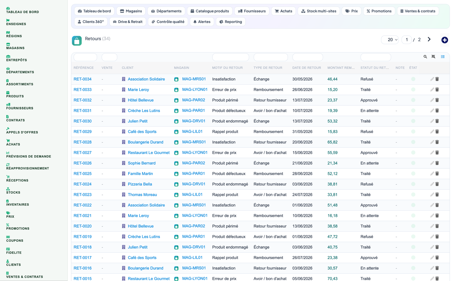Click pencil icon for RET-0027 row
This screenshot has width=455, height=281.
(432, 153)
